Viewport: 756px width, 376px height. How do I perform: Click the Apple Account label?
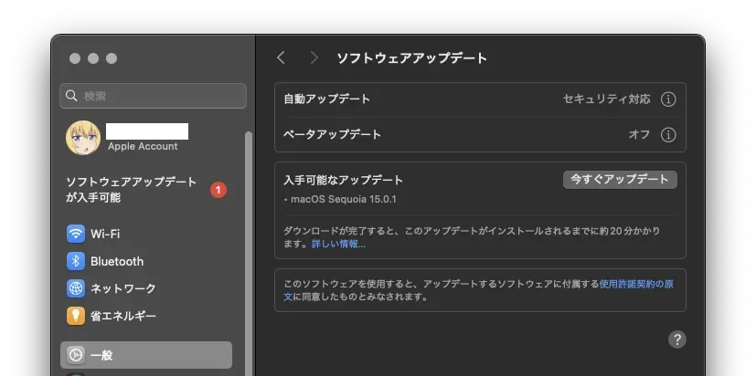coord(143,146)
